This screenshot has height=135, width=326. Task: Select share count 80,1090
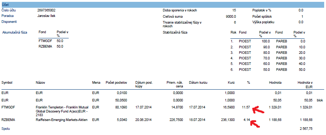[121, 107]
